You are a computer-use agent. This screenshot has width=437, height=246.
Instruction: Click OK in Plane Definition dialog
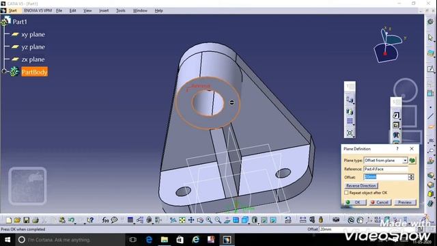click(355, 202)
